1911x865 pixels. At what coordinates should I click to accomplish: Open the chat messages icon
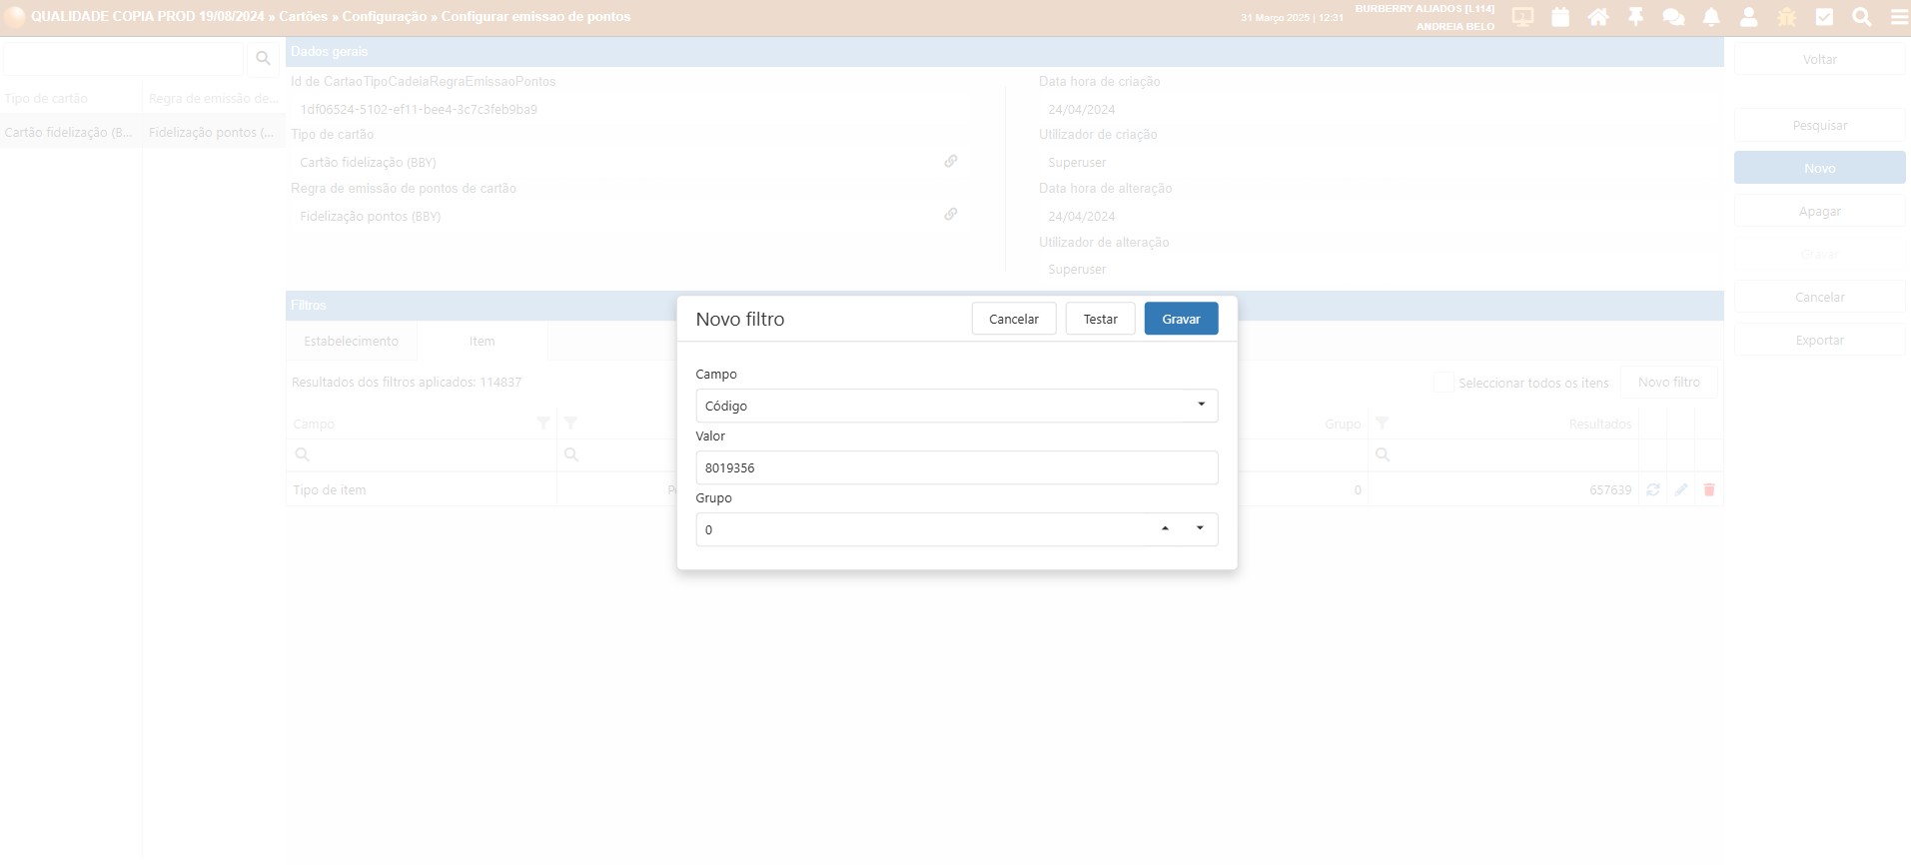click(x=1673, y=17)
